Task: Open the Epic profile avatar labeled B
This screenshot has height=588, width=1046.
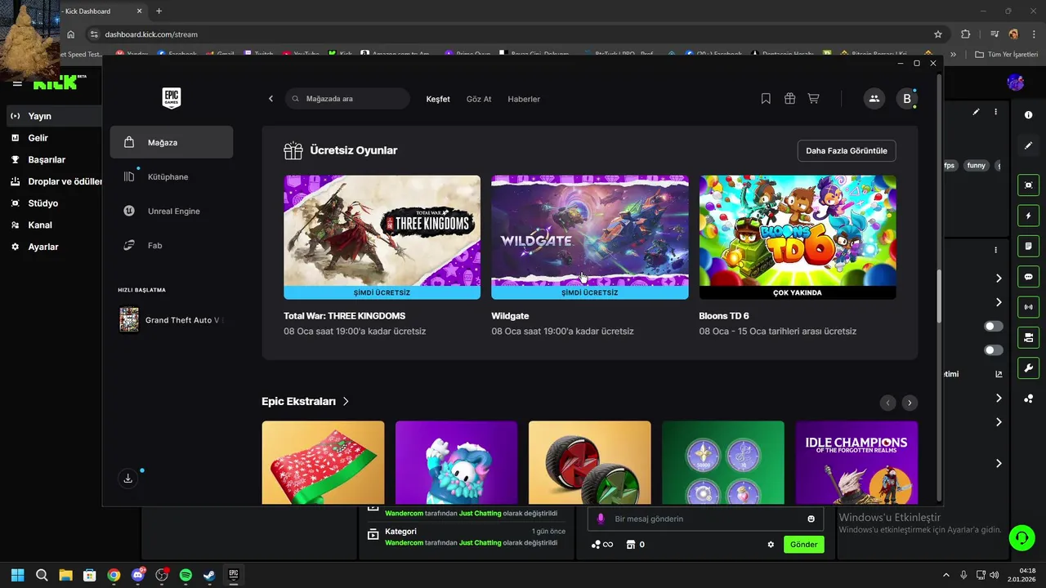Action: pos(906,99)
